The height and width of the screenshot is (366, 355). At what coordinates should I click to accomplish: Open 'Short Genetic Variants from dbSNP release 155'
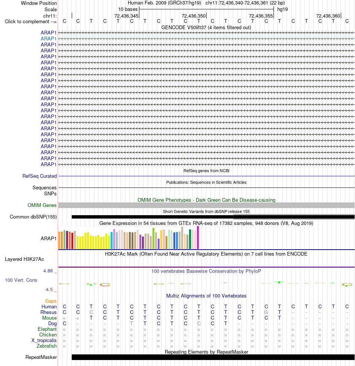pyautogui.click(x=206, y=211)
